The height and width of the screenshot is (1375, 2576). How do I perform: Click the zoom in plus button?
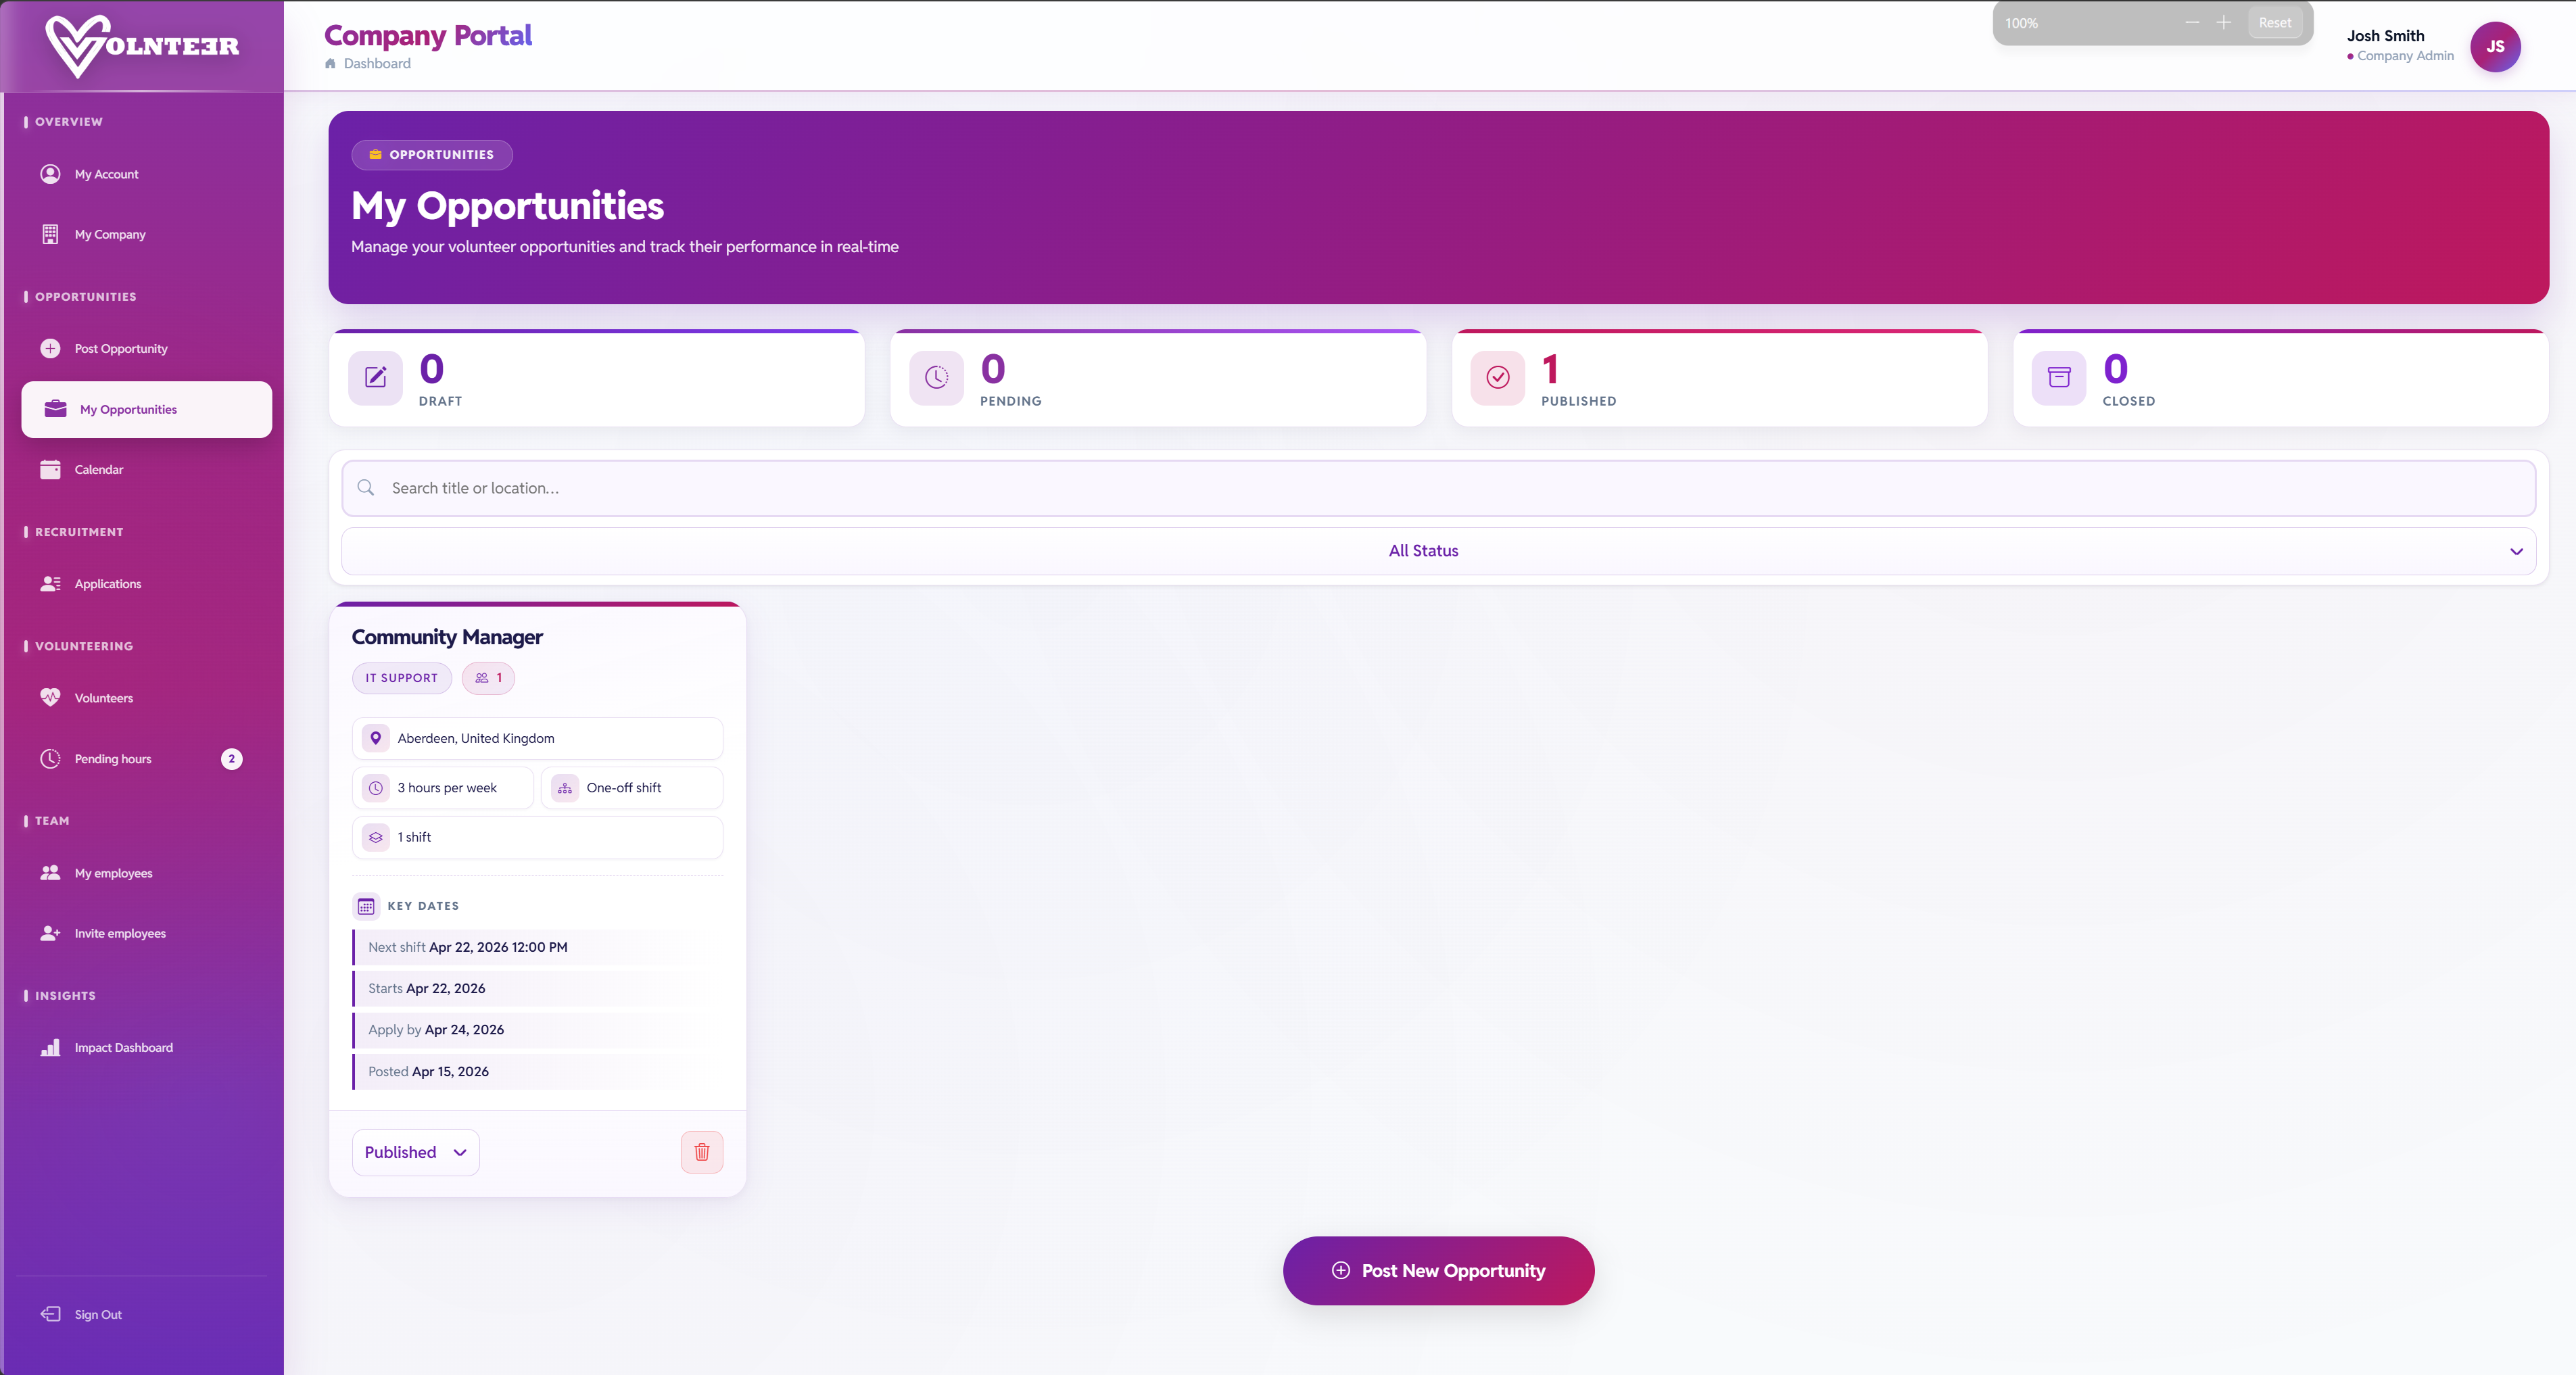click(2224, 23)
